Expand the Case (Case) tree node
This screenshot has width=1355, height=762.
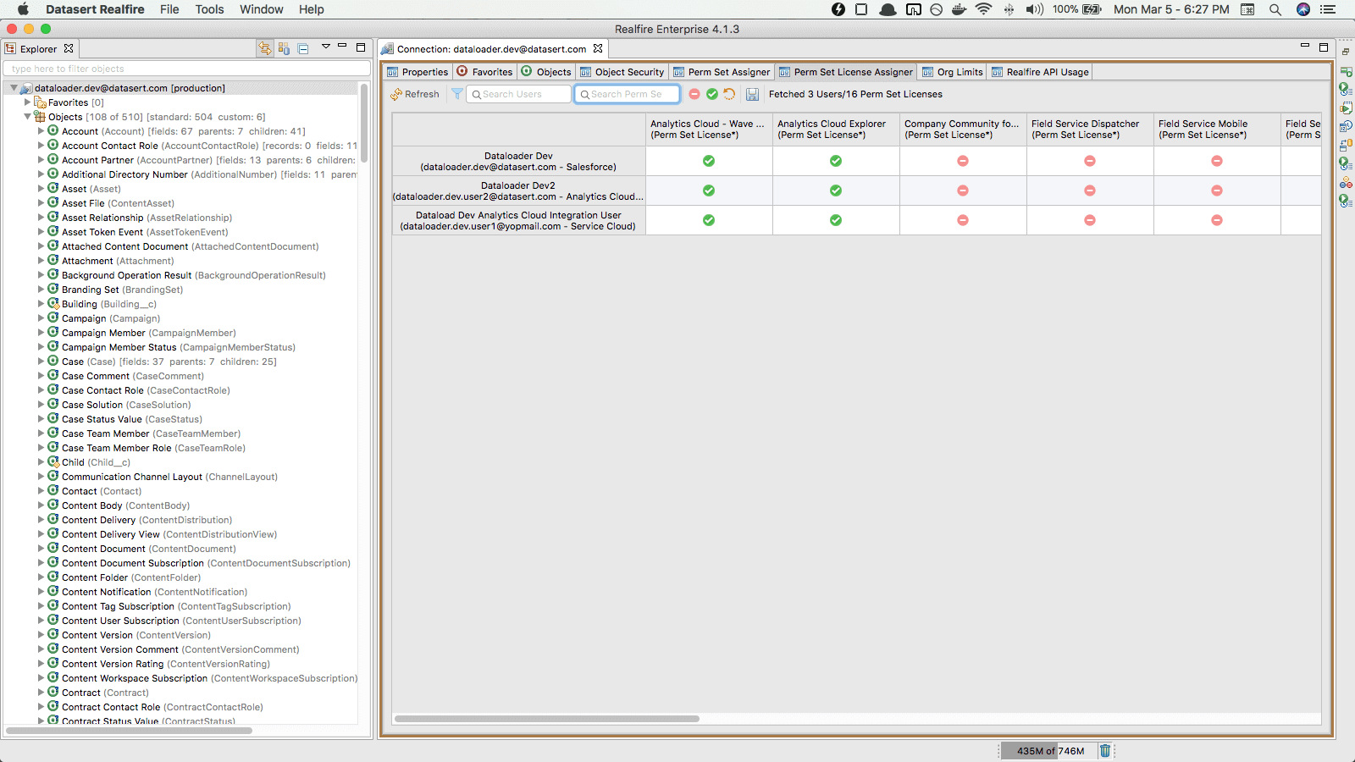(41, 362)
